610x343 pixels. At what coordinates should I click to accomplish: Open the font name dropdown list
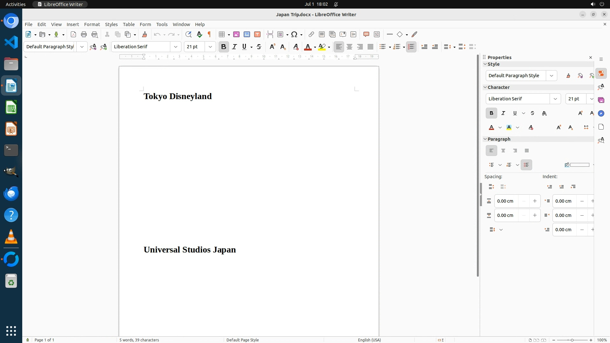click(176, 47)
